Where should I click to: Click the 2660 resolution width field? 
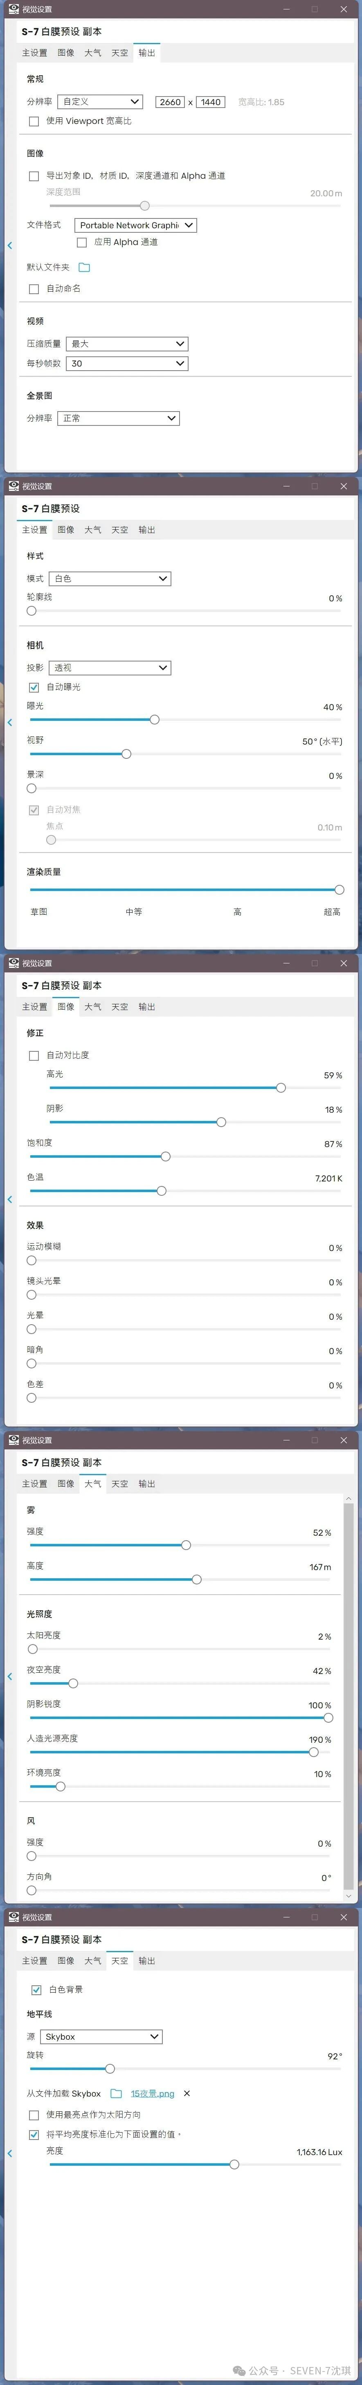pos(169,102)
